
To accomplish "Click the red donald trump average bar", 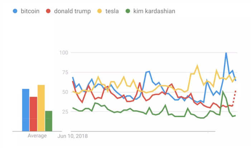I will click(x=33, y=114).
